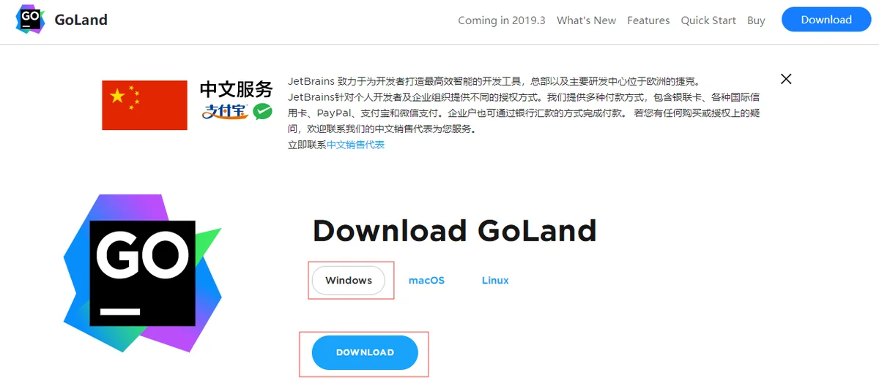Viewport: 879px width, 383px height.
Task: Select the Windows platform tab
Action: tap(349, 280)
